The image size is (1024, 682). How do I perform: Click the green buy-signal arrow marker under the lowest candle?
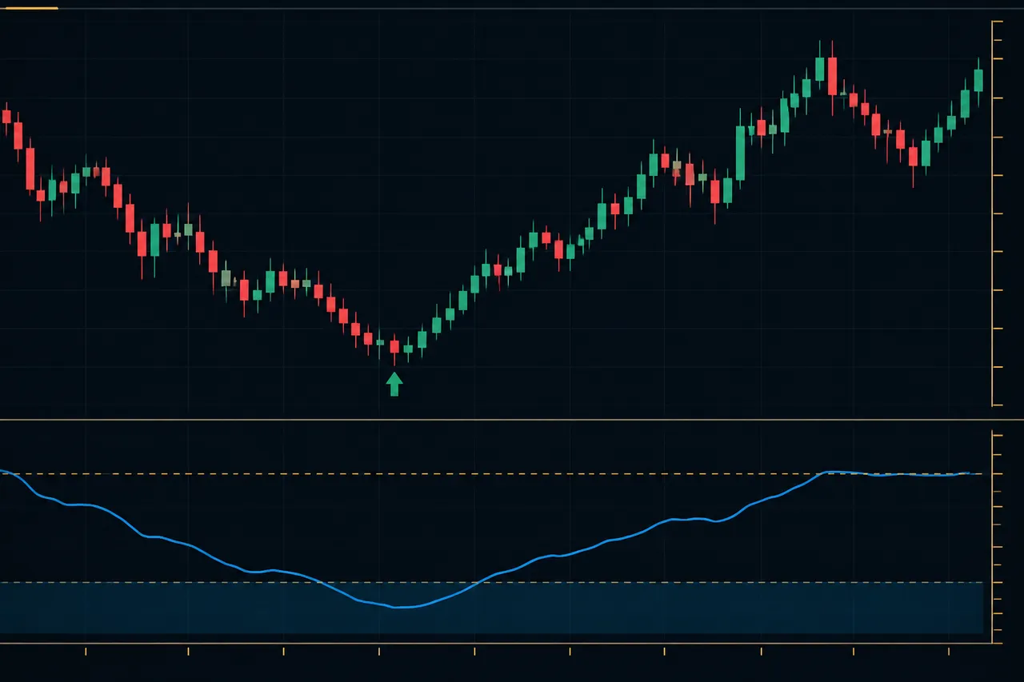click(394, 384)
